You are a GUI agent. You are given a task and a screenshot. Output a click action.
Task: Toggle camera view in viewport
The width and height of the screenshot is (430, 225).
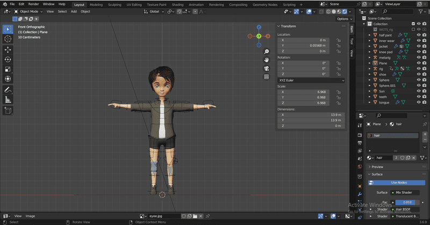(266, 68)
